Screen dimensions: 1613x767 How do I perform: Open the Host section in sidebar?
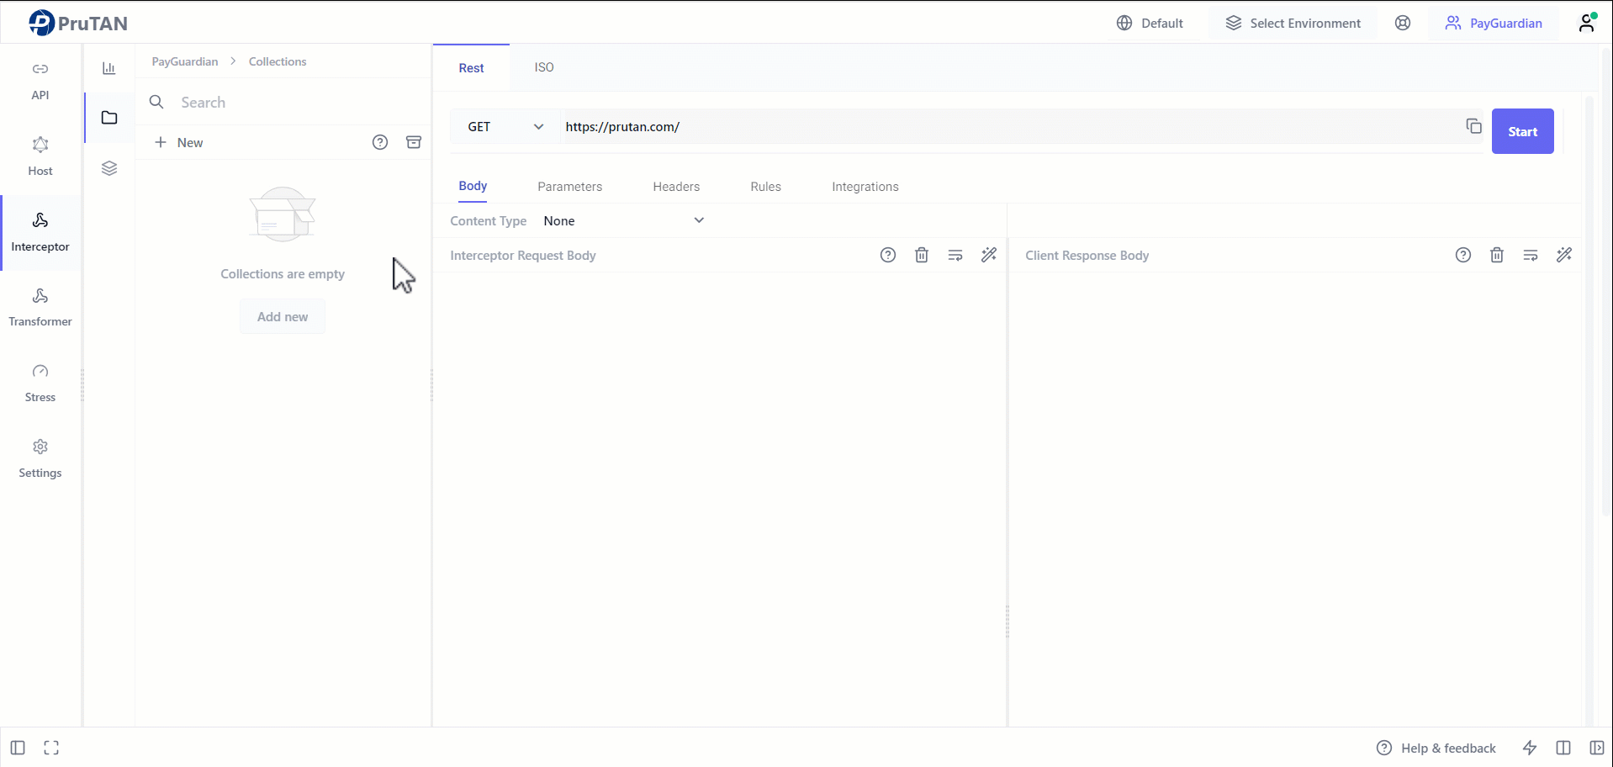coord(40,157)
